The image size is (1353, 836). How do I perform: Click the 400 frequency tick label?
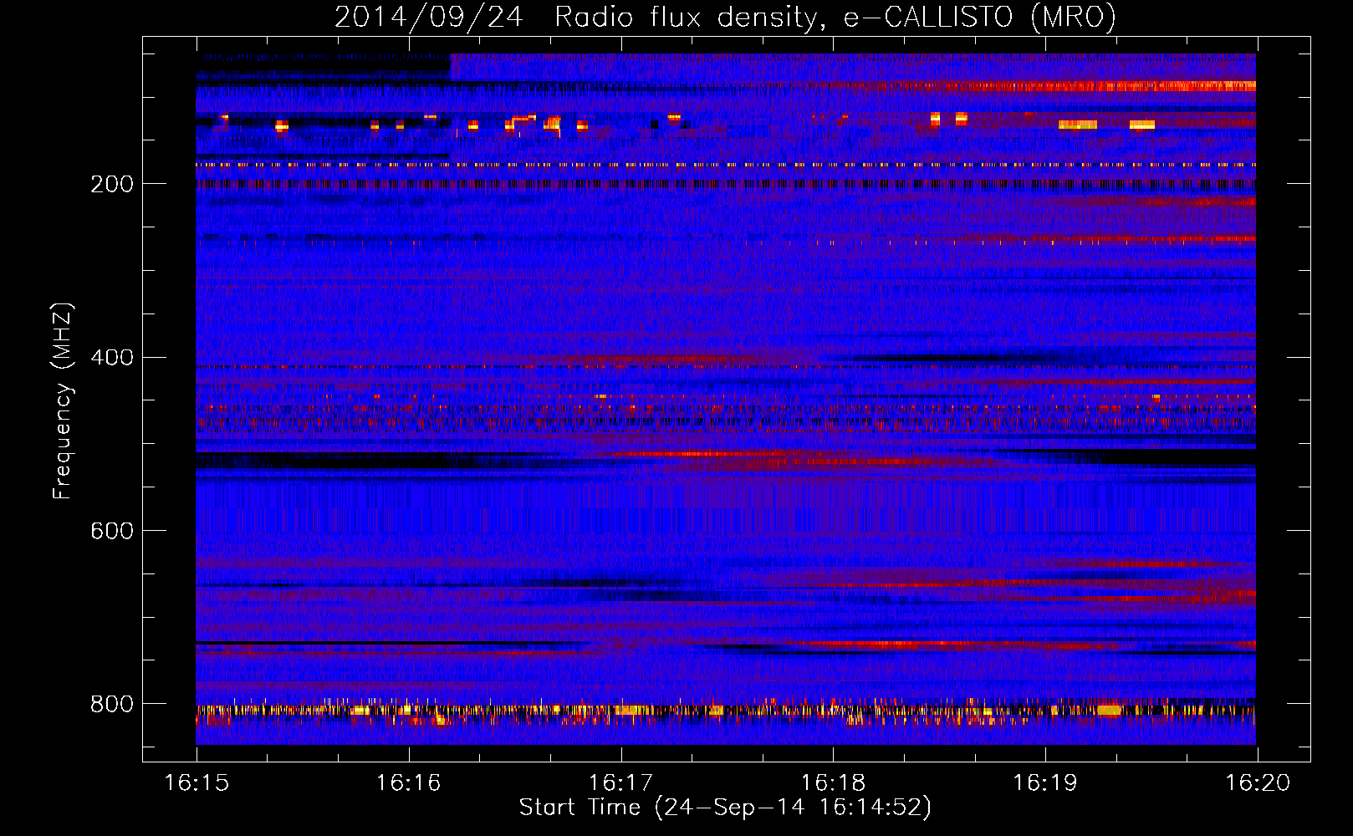(112, 358)
